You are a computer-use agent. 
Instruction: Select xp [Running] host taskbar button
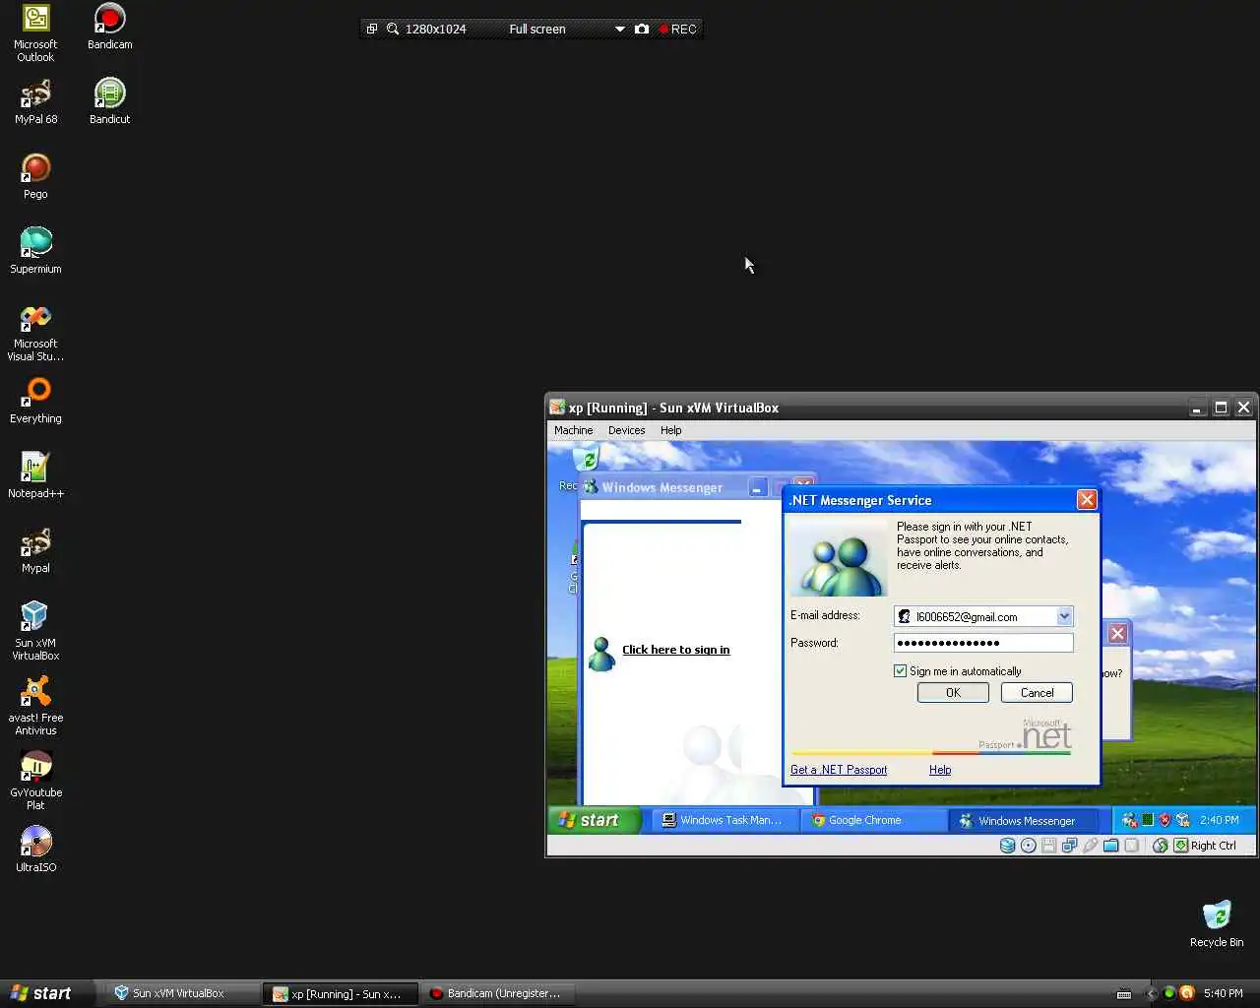(341, 993)
